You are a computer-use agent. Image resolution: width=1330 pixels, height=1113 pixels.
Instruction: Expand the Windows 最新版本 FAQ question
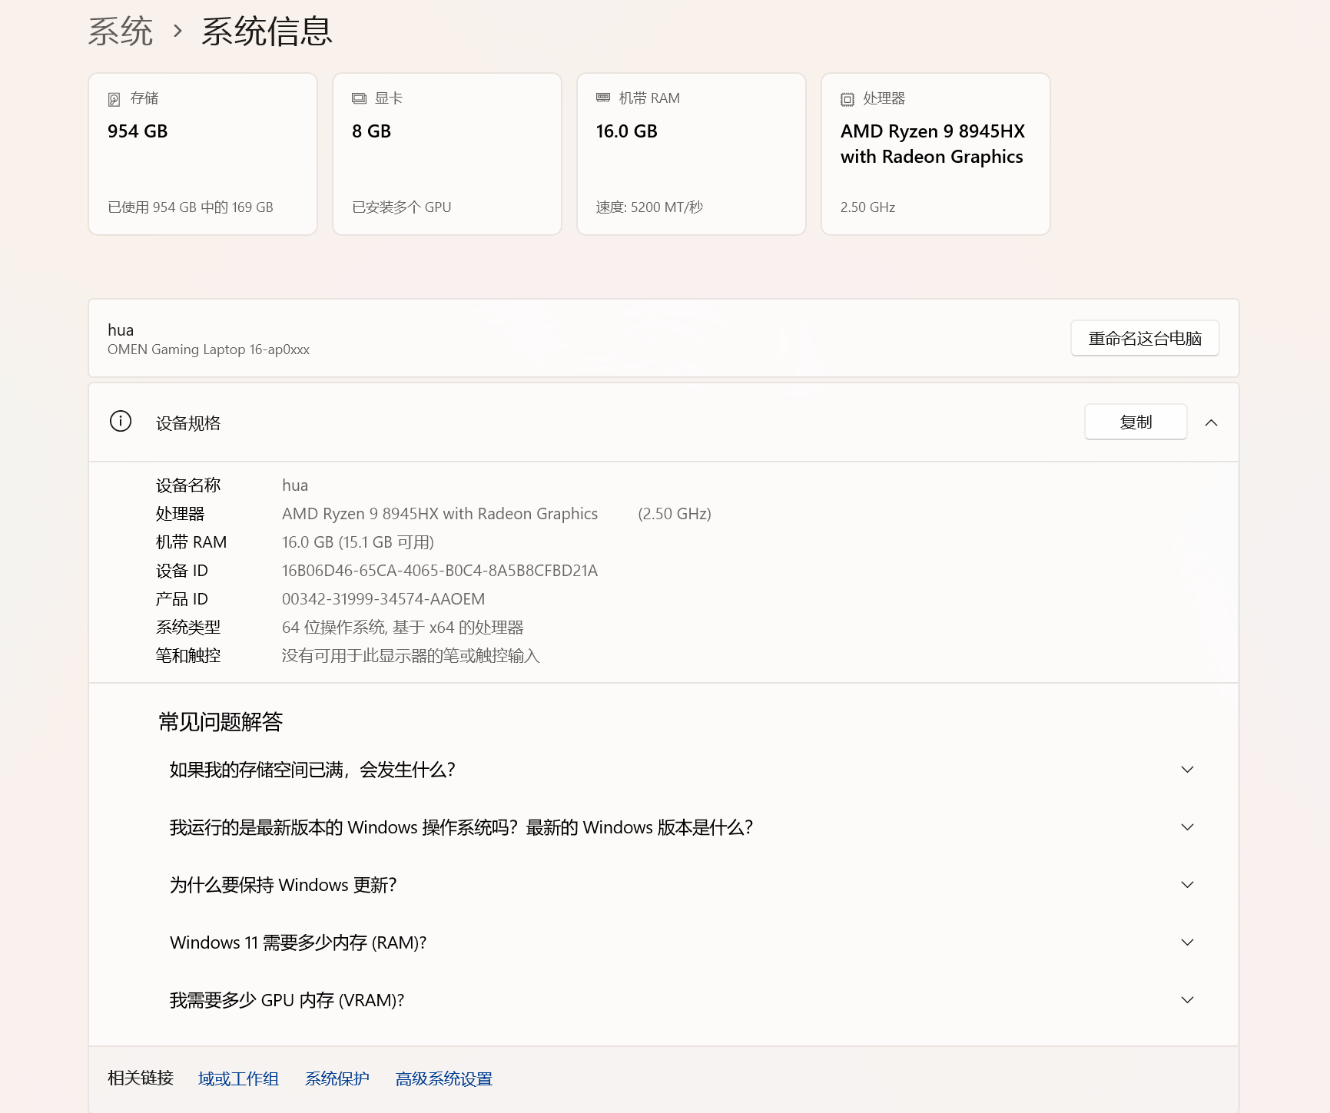pos(1187,826)
